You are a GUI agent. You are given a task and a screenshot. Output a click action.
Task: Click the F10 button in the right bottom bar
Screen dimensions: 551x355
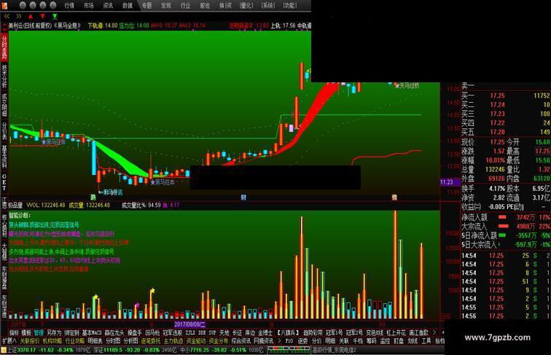click(x=289, y=341)
